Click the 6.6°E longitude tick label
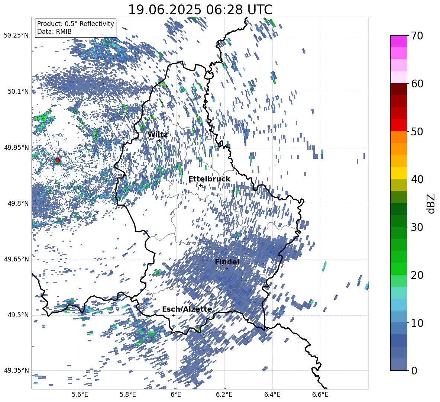Screen dimensions: 440x402 click(x=320, y=395)
